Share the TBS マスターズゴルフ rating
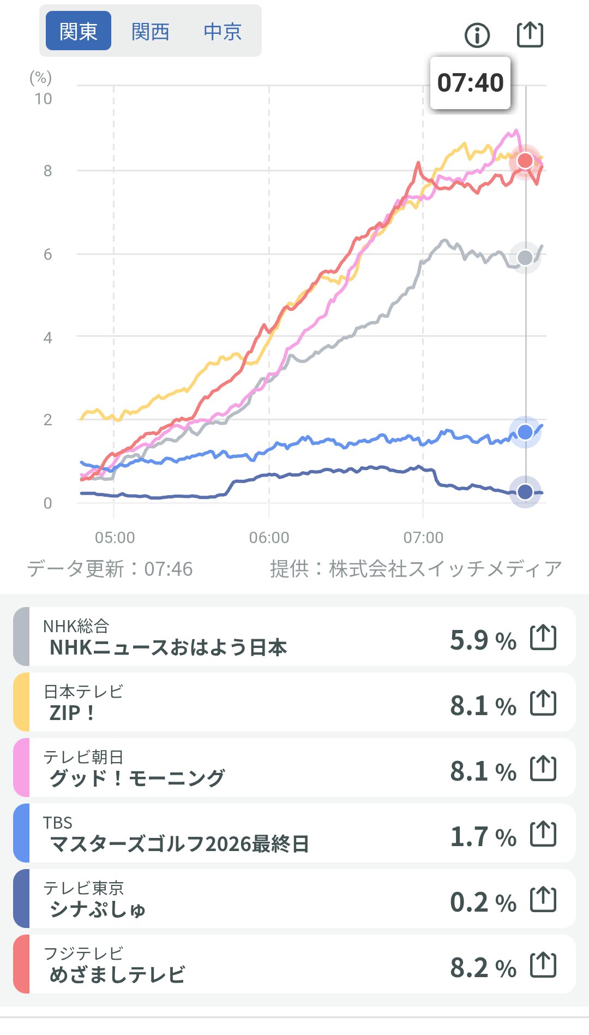This screenshot has width=589, height=1035. click(543, 834)
